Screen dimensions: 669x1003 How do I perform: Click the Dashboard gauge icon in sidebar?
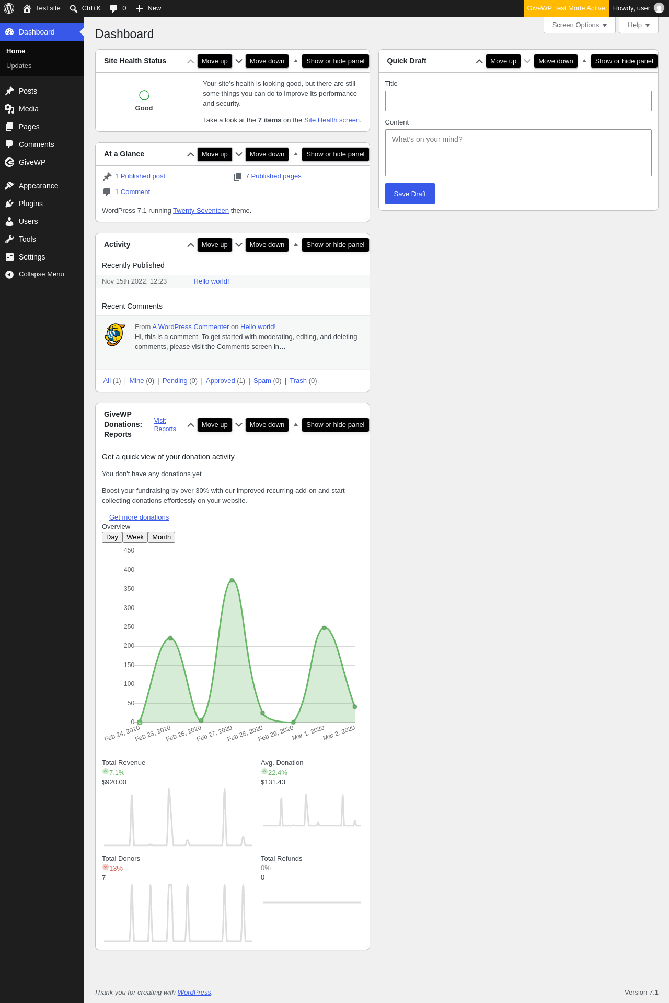9,32
